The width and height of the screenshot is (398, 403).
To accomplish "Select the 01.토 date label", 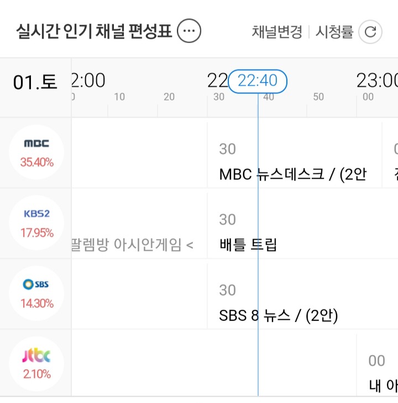I will [x=35, y=83].
